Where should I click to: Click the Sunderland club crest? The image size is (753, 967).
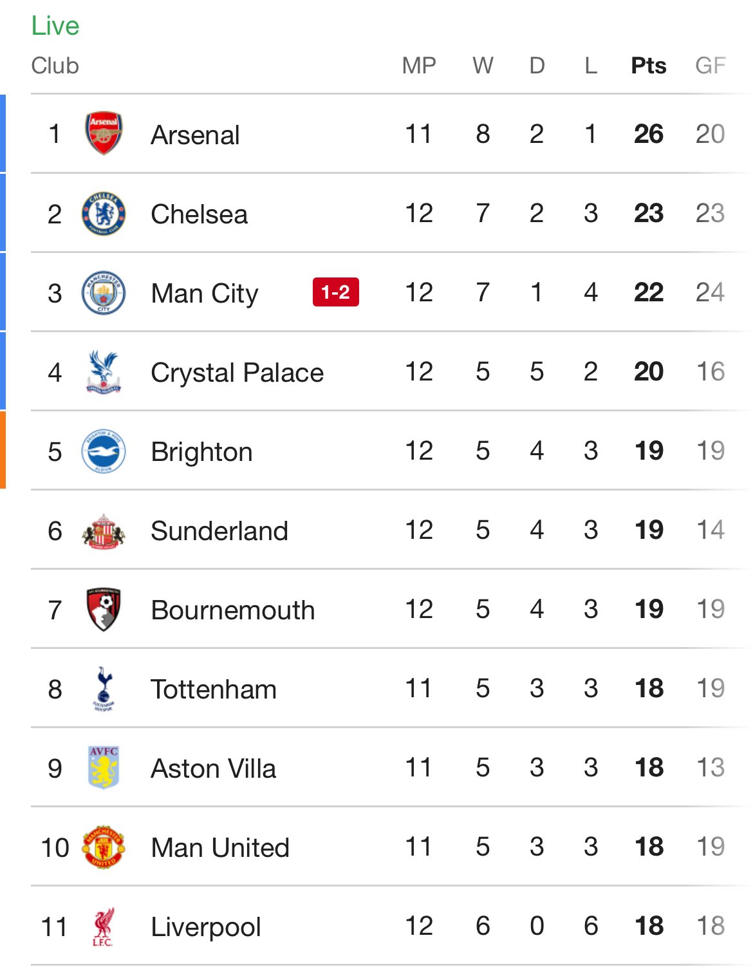click(104, 530)
